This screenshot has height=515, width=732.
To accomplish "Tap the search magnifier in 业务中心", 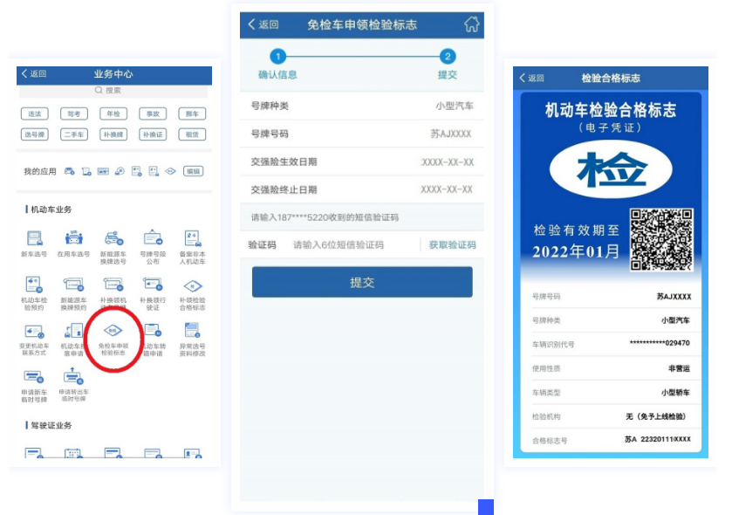I will (99, 90).
